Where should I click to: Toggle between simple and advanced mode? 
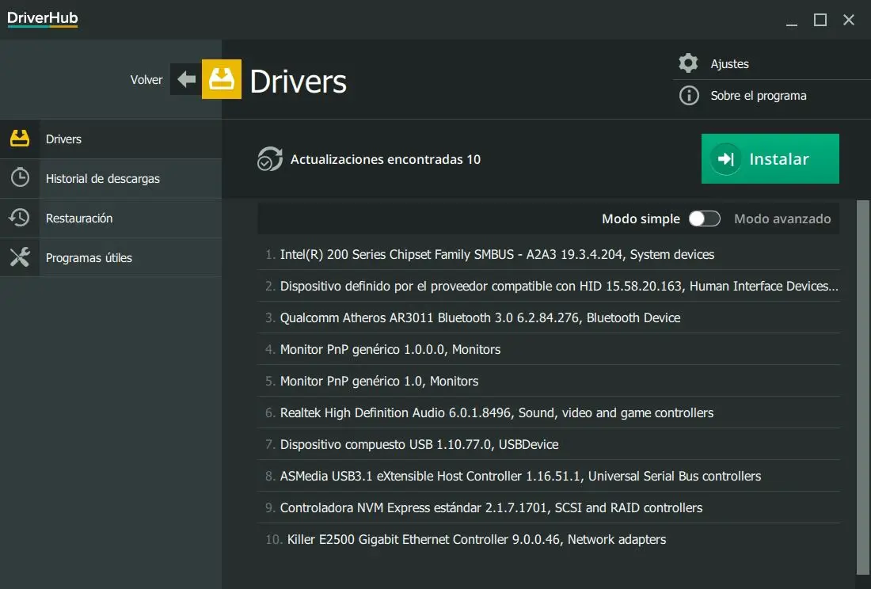pos(704,218)
